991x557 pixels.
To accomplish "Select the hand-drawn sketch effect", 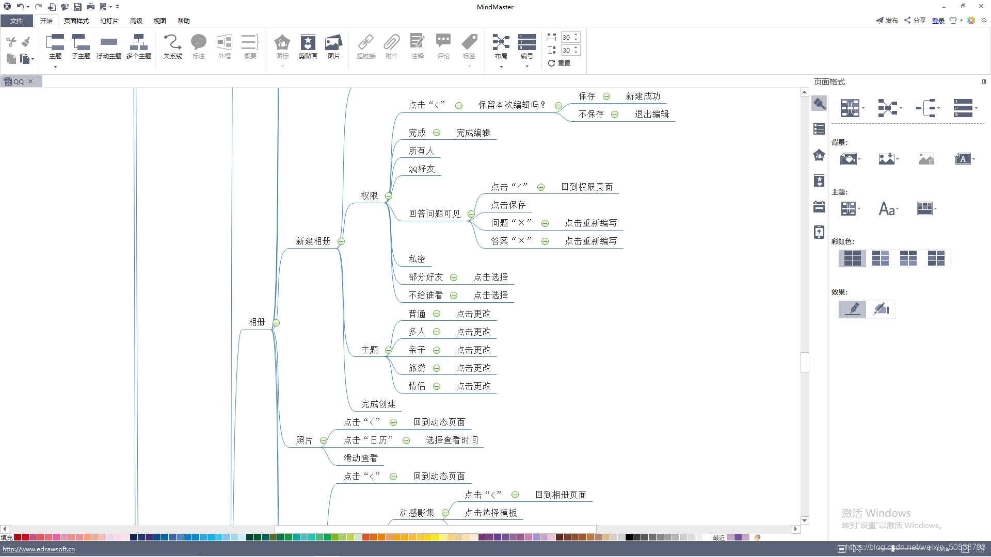I will click(881, 309).
